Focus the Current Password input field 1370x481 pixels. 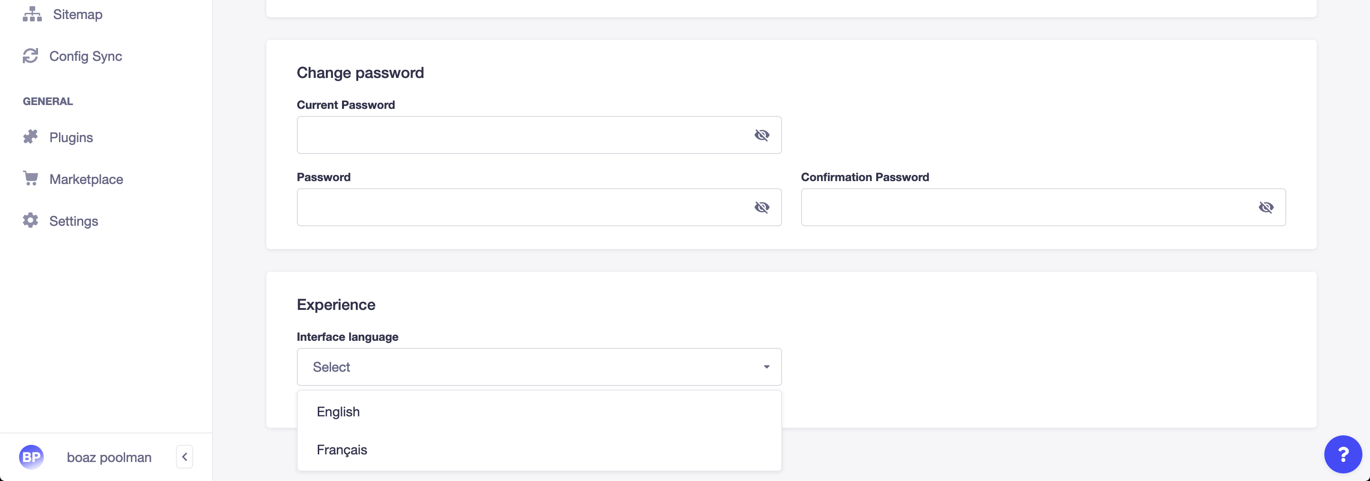tap(539, 135)
